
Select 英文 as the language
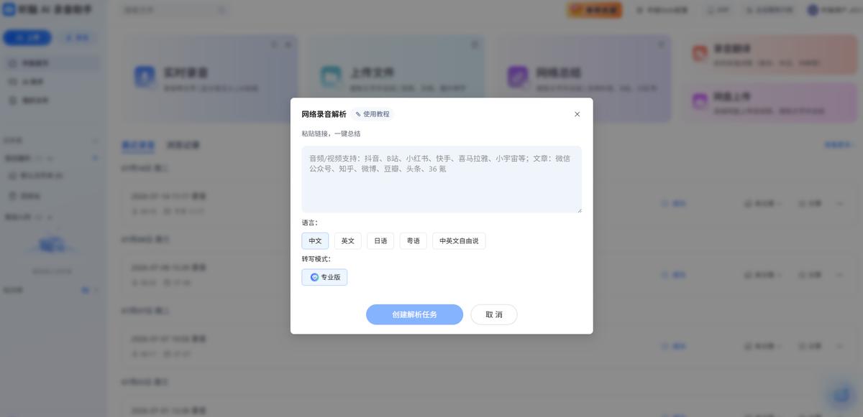tap(348, 241)
